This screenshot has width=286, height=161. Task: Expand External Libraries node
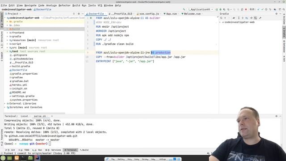click(5, 103)
